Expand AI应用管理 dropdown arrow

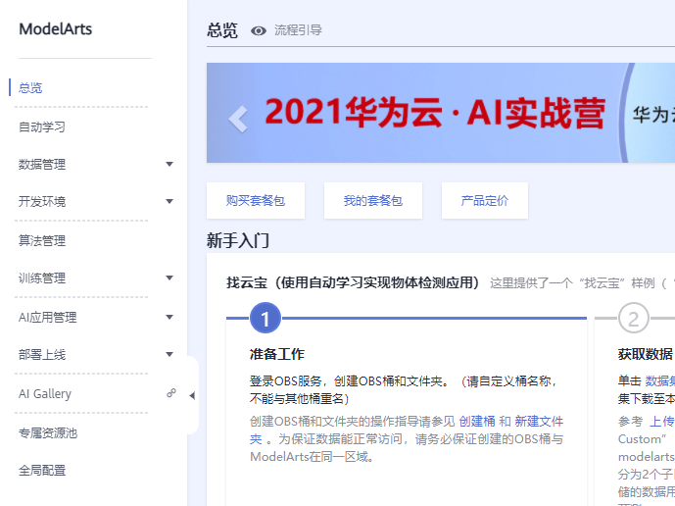(x=169, y=317)
